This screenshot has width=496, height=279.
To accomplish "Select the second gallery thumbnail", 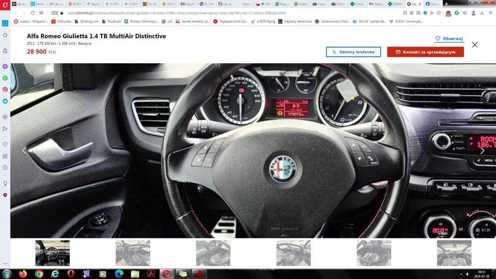I will point(133,253).
